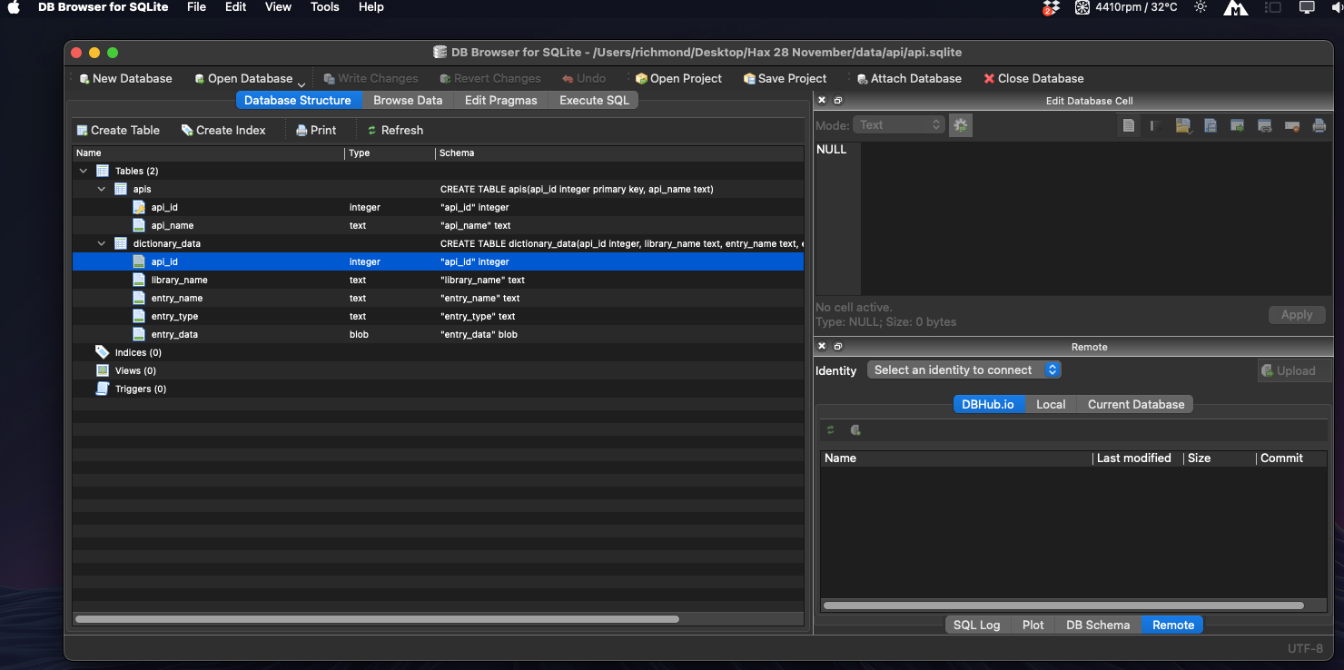Open the Mode Text dropdown
Image resolution: width=1344 pixels, height=670 pixels.
pyautogui.click(x=899, y=125)
